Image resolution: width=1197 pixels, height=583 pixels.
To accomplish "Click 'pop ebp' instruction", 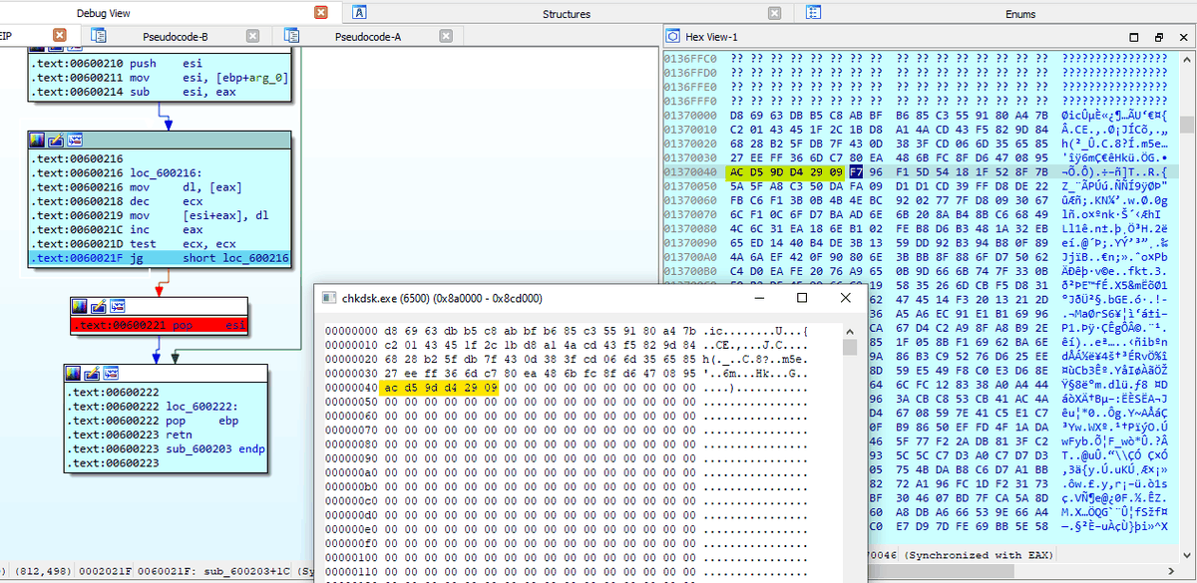I will point(203,421).
